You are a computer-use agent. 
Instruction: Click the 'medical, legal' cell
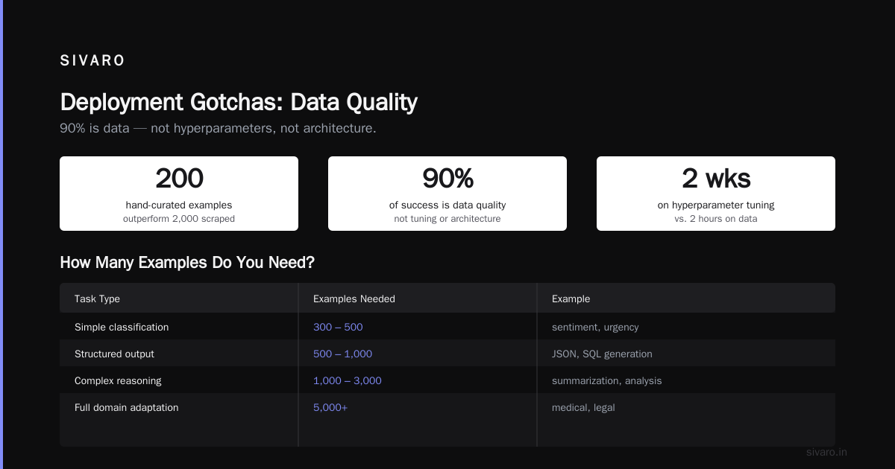(x=583, y=407)
